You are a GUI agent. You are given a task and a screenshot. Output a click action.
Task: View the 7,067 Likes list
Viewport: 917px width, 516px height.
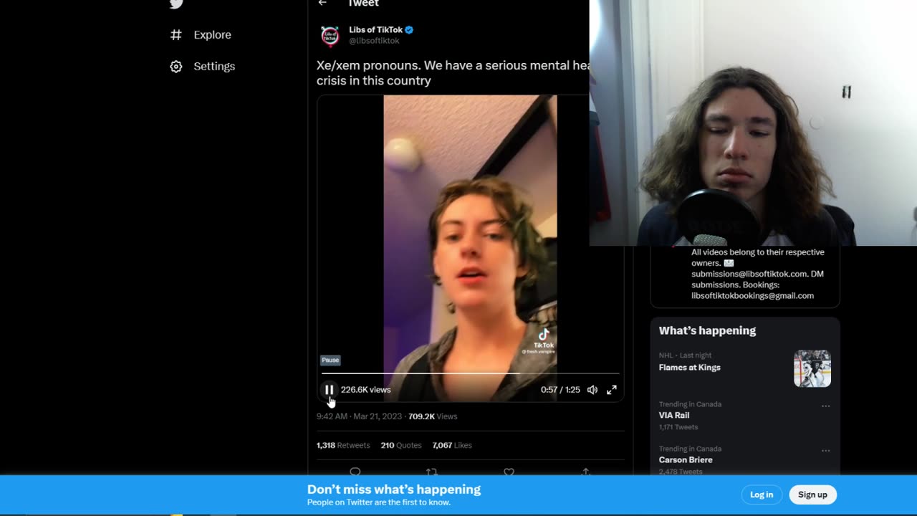452,445
